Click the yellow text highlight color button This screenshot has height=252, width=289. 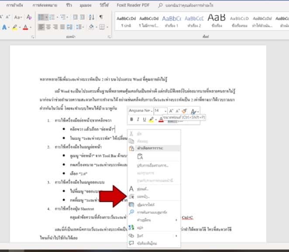[x=15, y=27]
